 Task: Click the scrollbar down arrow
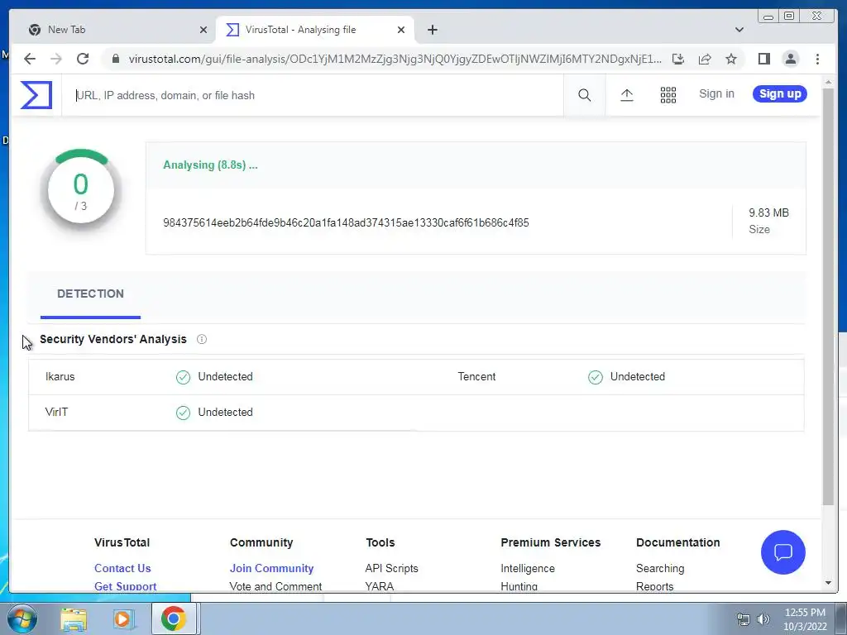[828, 583]
